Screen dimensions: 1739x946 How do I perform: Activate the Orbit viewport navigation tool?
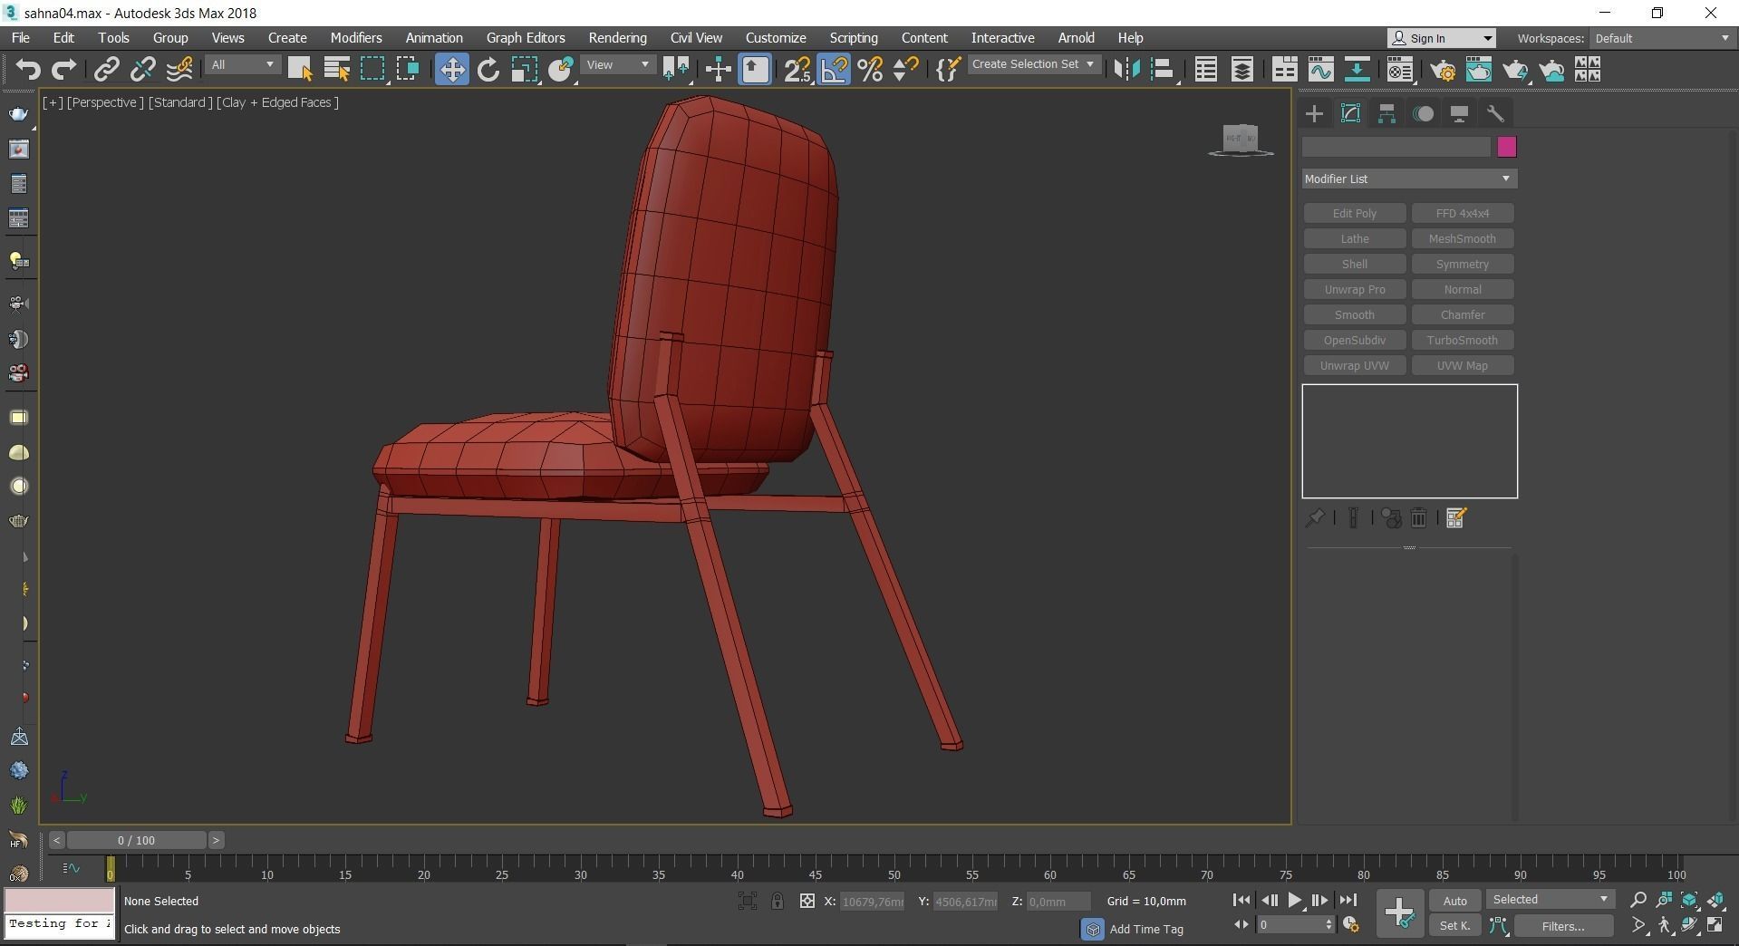coord(1690,925)
